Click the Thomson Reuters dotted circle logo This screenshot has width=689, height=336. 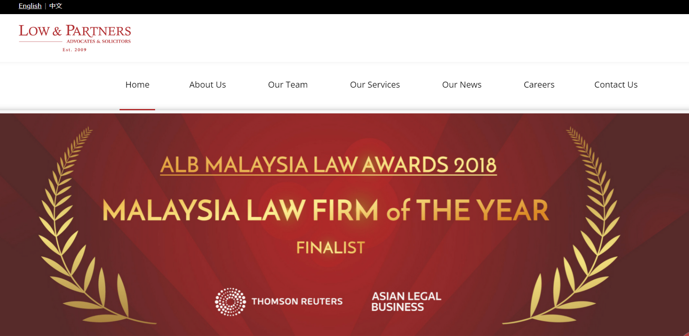pyautogui.click(x=231, y=302)
